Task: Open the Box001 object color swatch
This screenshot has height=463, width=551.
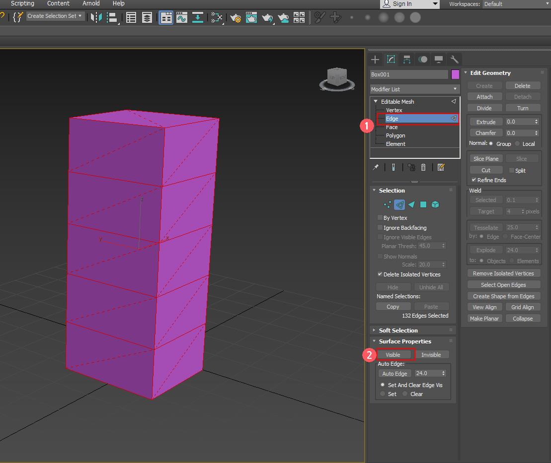Action: click(455, 74)
